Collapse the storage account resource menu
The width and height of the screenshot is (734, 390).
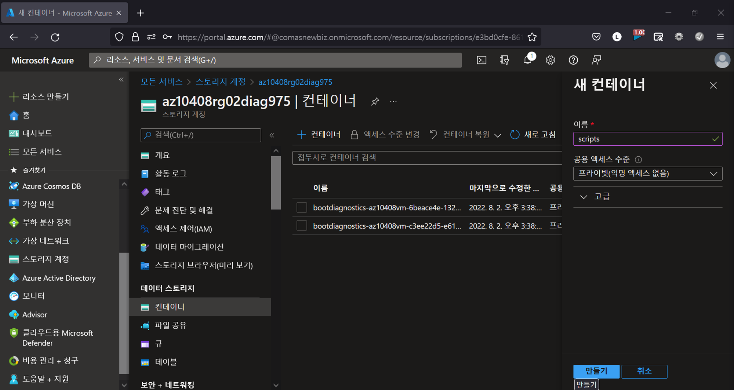tap(272, 135)
